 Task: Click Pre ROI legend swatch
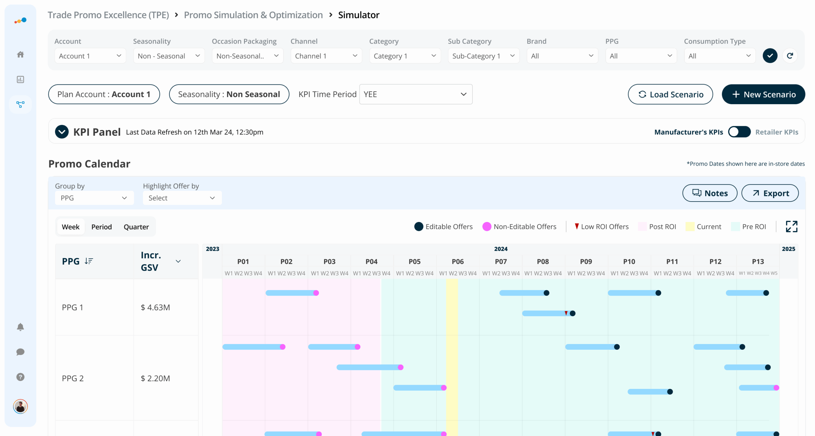735,226
